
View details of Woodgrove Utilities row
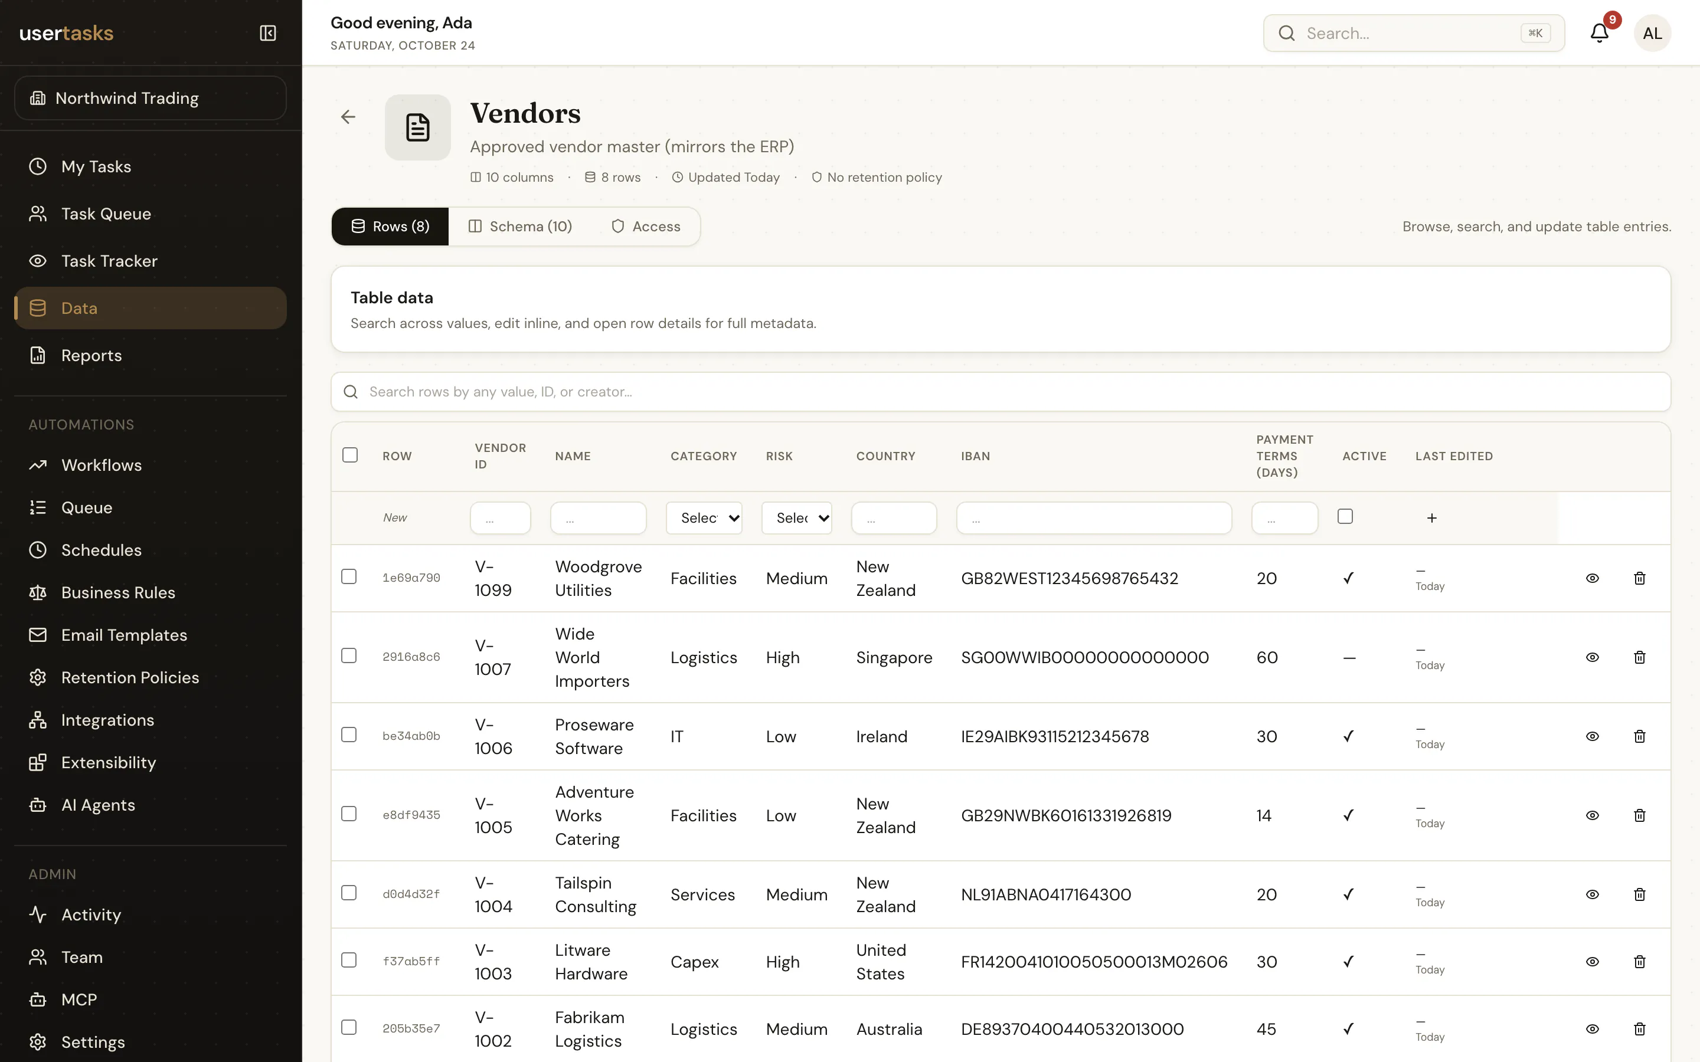pyautogui.click(x=1593, y=578)
